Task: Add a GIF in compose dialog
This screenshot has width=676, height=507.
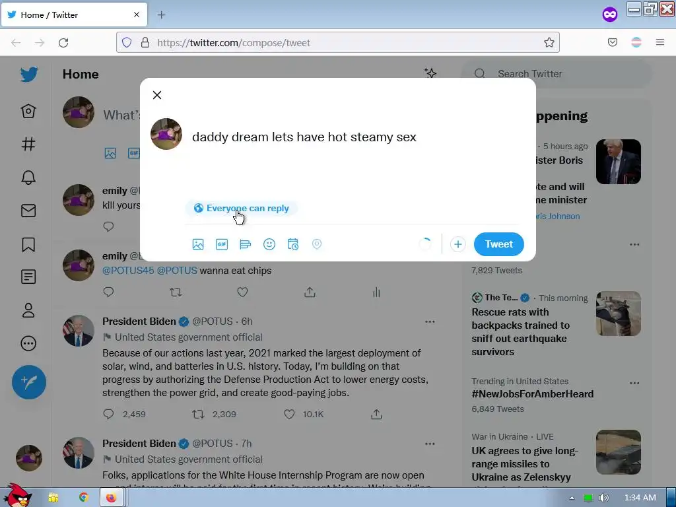Action: tap(222, 244)
